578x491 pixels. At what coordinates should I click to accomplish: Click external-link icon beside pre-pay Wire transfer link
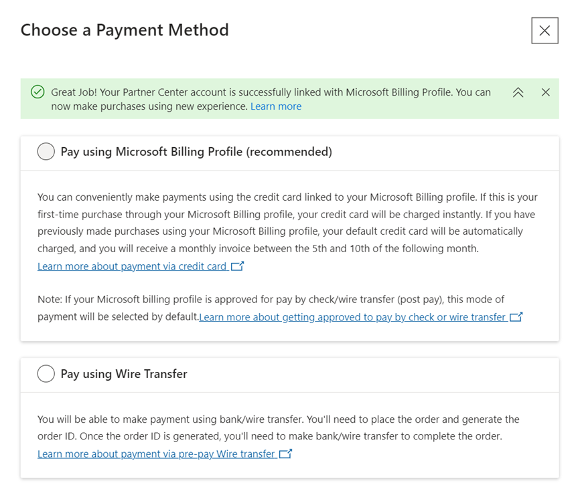click(285, 454)
